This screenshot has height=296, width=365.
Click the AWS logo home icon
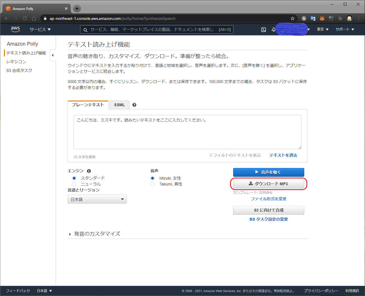(15, 29)
